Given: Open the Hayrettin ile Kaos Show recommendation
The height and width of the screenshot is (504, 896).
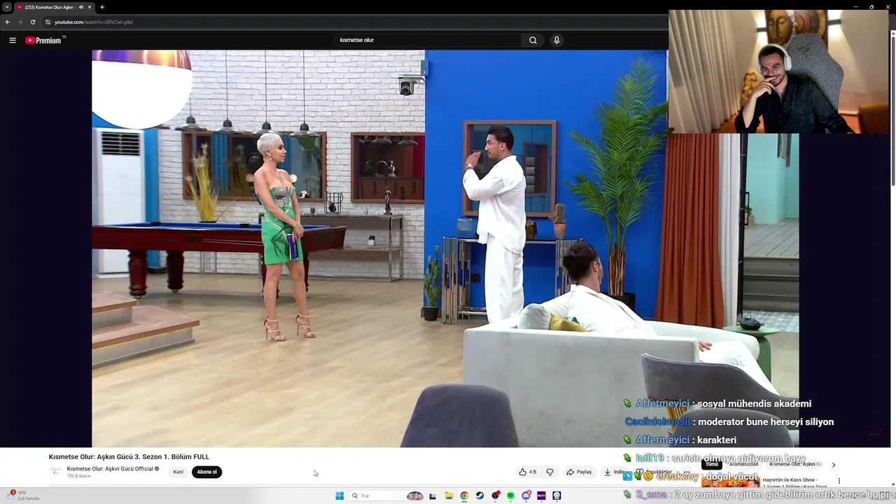Looking at the screenshot, I should point(796,482).
